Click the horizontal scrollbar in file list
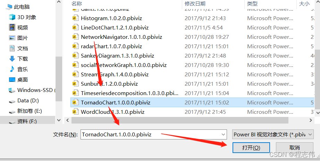 180,120
